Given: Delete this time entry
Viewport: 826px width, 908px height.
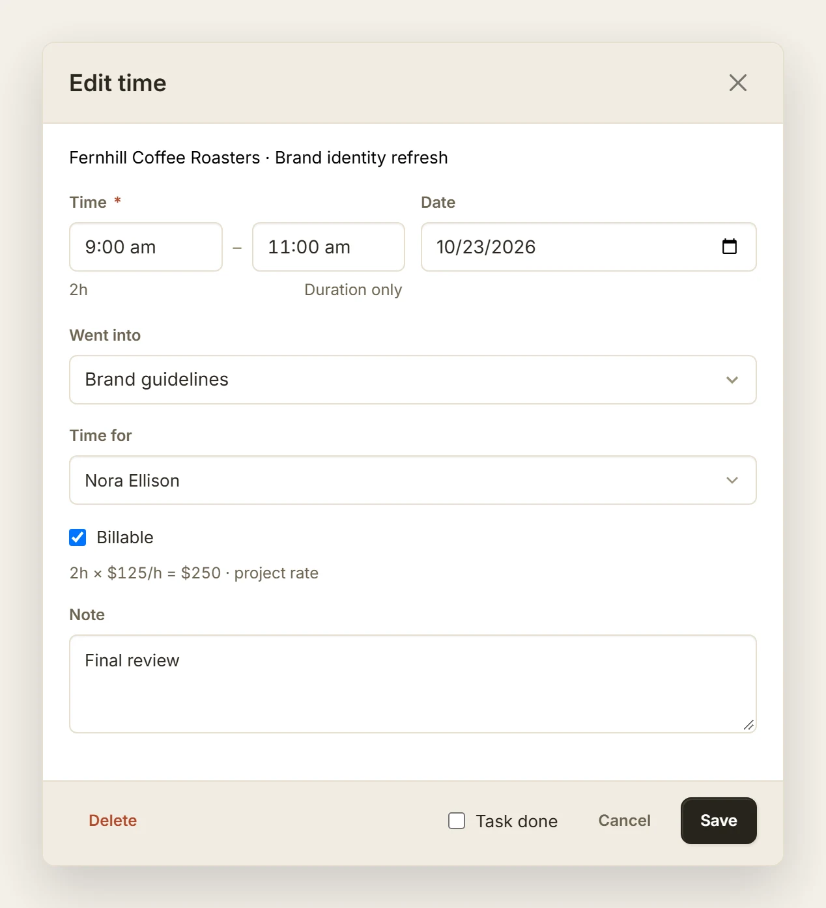Looking at the screenshot, I should tap(113, 821).
